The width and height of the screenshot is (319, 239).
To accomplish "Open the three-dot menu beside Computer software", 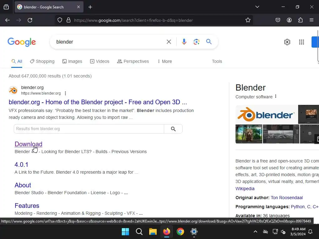I will click(276, 96).
